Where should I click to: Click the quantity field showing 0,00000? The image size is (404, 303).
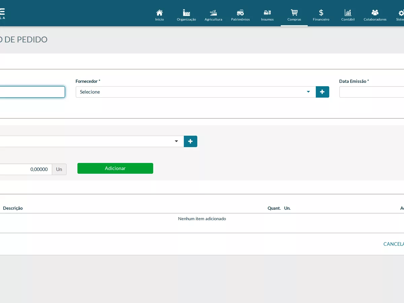(25, 169)
